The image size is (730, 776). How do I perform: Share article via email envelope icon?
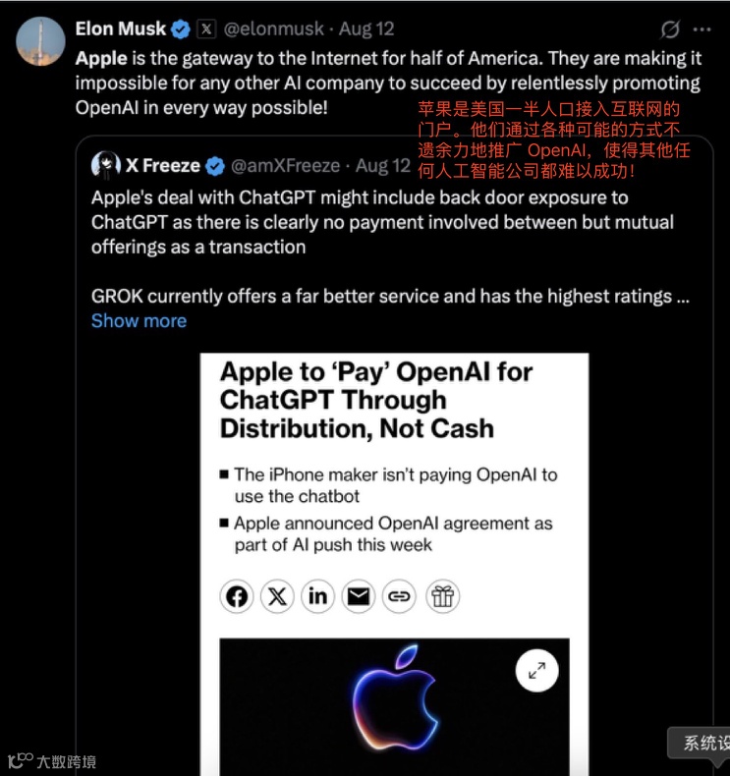[359, 596]
